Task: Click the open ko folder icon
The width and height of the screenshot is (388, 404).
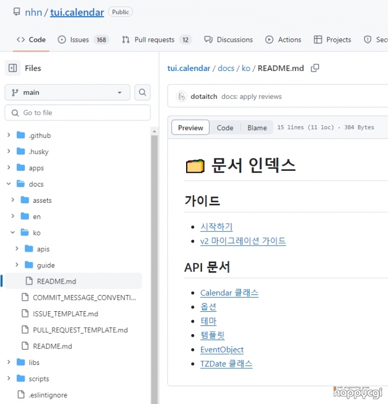Action: pos(25,233)
